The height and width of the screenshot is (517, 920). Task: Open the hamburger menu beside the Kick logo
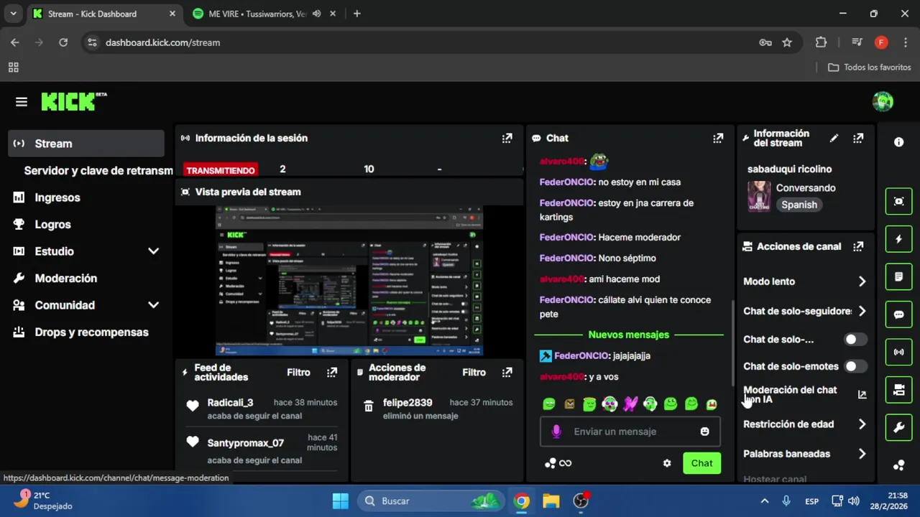tap(22, 102)
